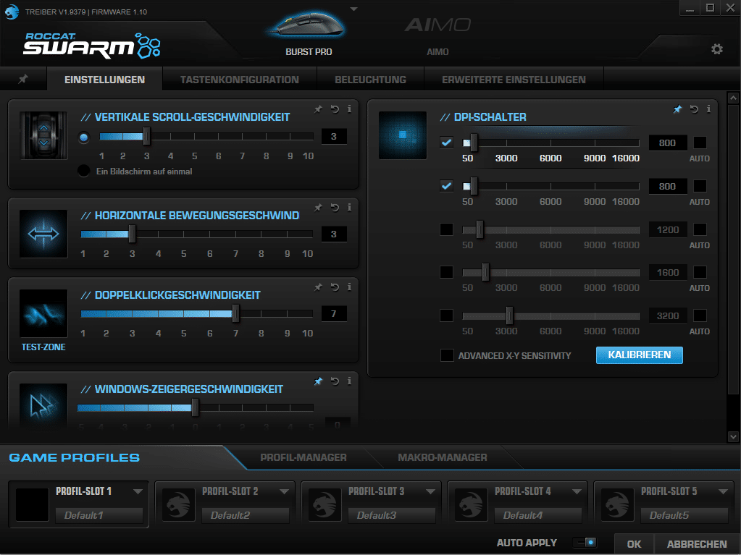Viewport: 741px width, 555px height.
Task: Pin the Vertikale Scroll-Geschwindigkeit panel
Action: 318,109
